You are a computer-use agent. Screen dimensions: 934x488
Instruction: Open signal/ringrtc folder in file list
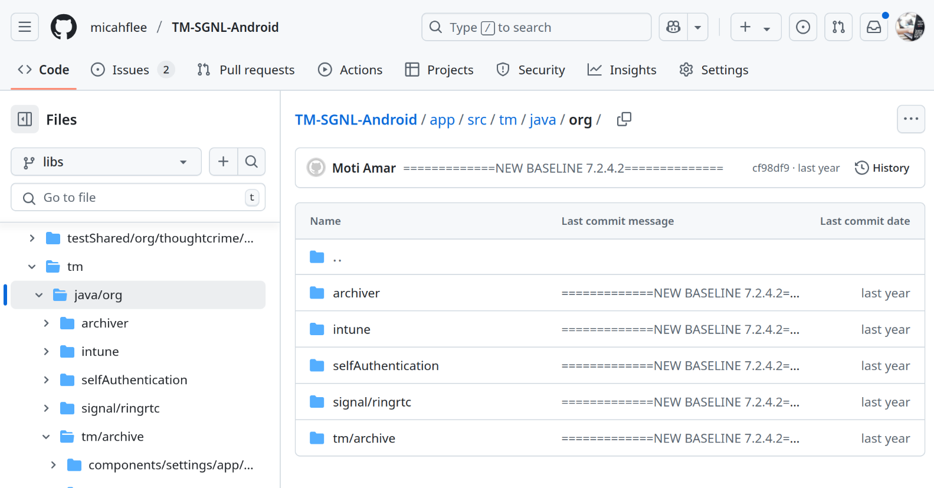(x=372, y=402)
